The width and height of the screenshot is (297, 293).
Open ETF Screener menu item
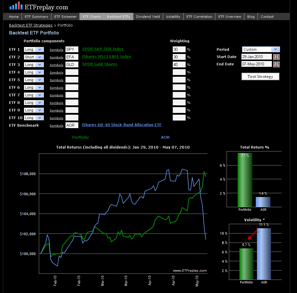coord(65,17)
